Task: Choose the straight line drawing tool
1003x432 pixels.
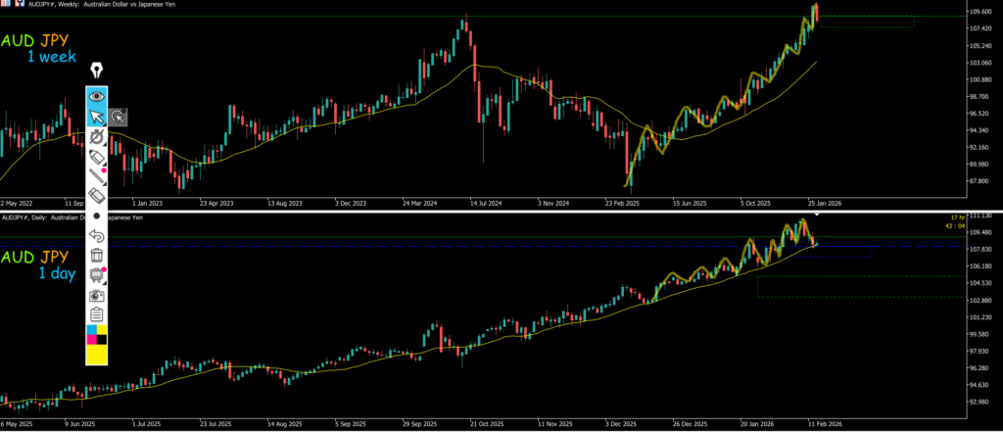Action: click(x=97, y=177)
